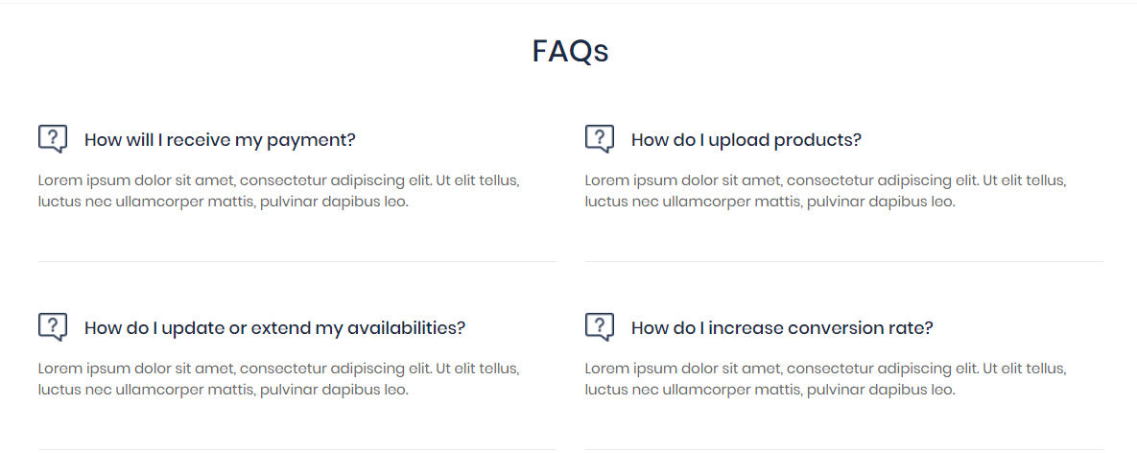Click the divider line below upload products answer

(844, 261)
